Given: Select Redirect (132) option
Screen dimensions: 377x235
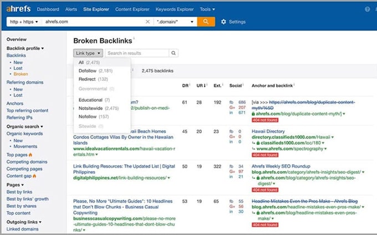Looking at the screenshot, I should [93, 79].
